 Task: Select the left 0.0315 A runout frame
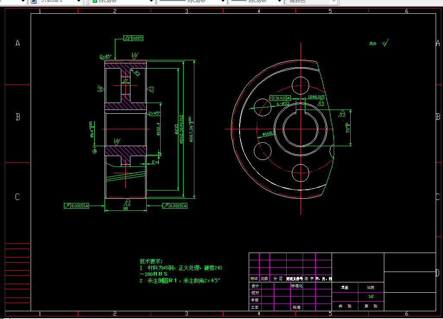[x=76, y=206]
